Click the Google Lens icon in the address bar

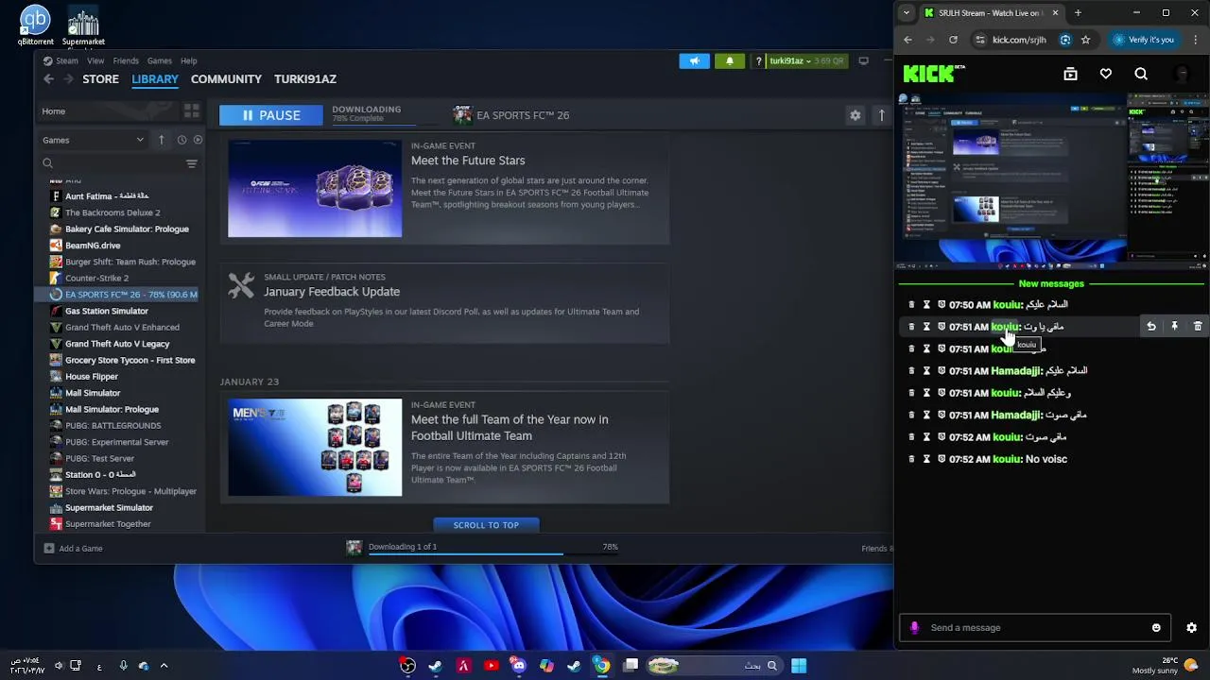[x=1065, y=40]
